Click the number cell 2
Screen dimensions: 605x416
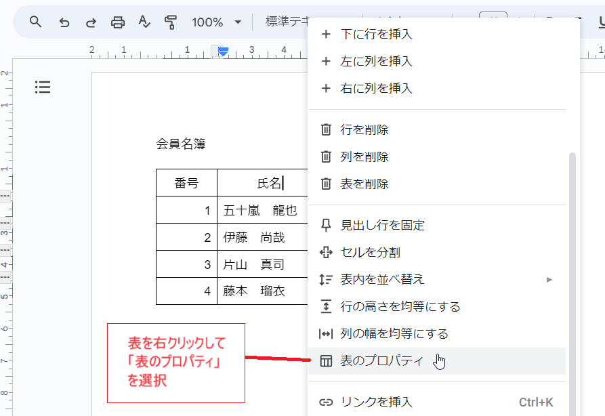tap(187, 237)
